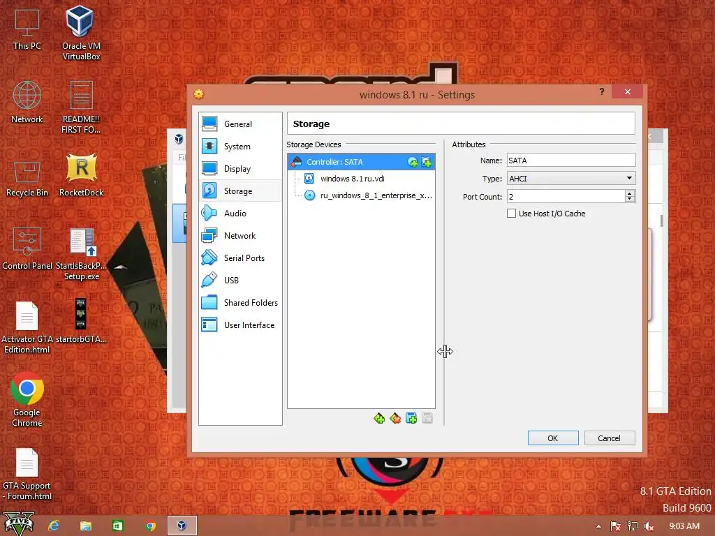The width and height of the screenshot is (715, 536).
Task: Open the Action Center flag icon
Action: tap(615, 526)
